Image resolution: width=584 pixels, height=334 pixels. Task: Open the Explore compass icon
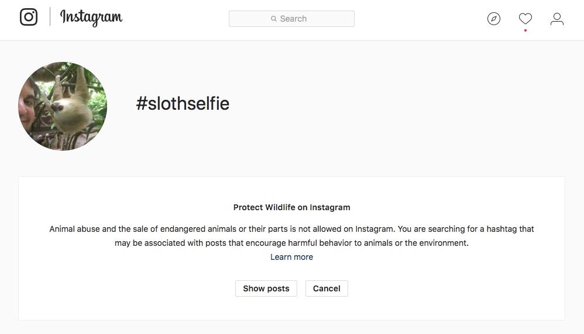tap(494, 19)
